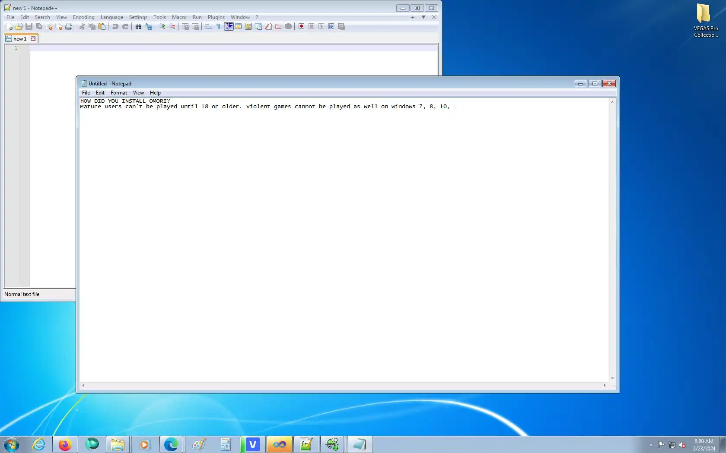Click the Save recorded macro icon
Viewport: 726px width, 453px height.
click(341, 26)
